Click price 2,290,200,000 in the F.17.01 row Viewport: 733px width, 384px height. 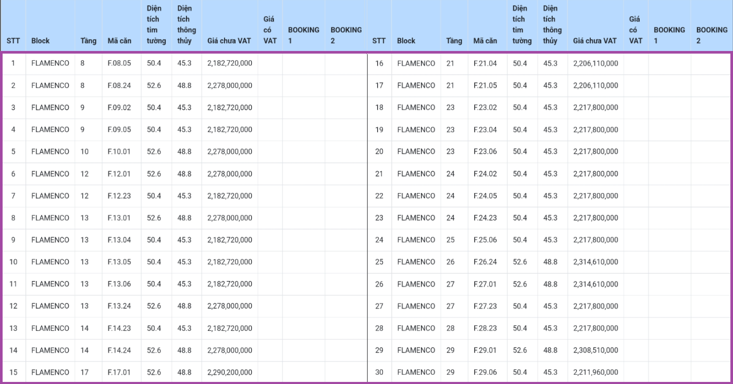coord(230,373)
